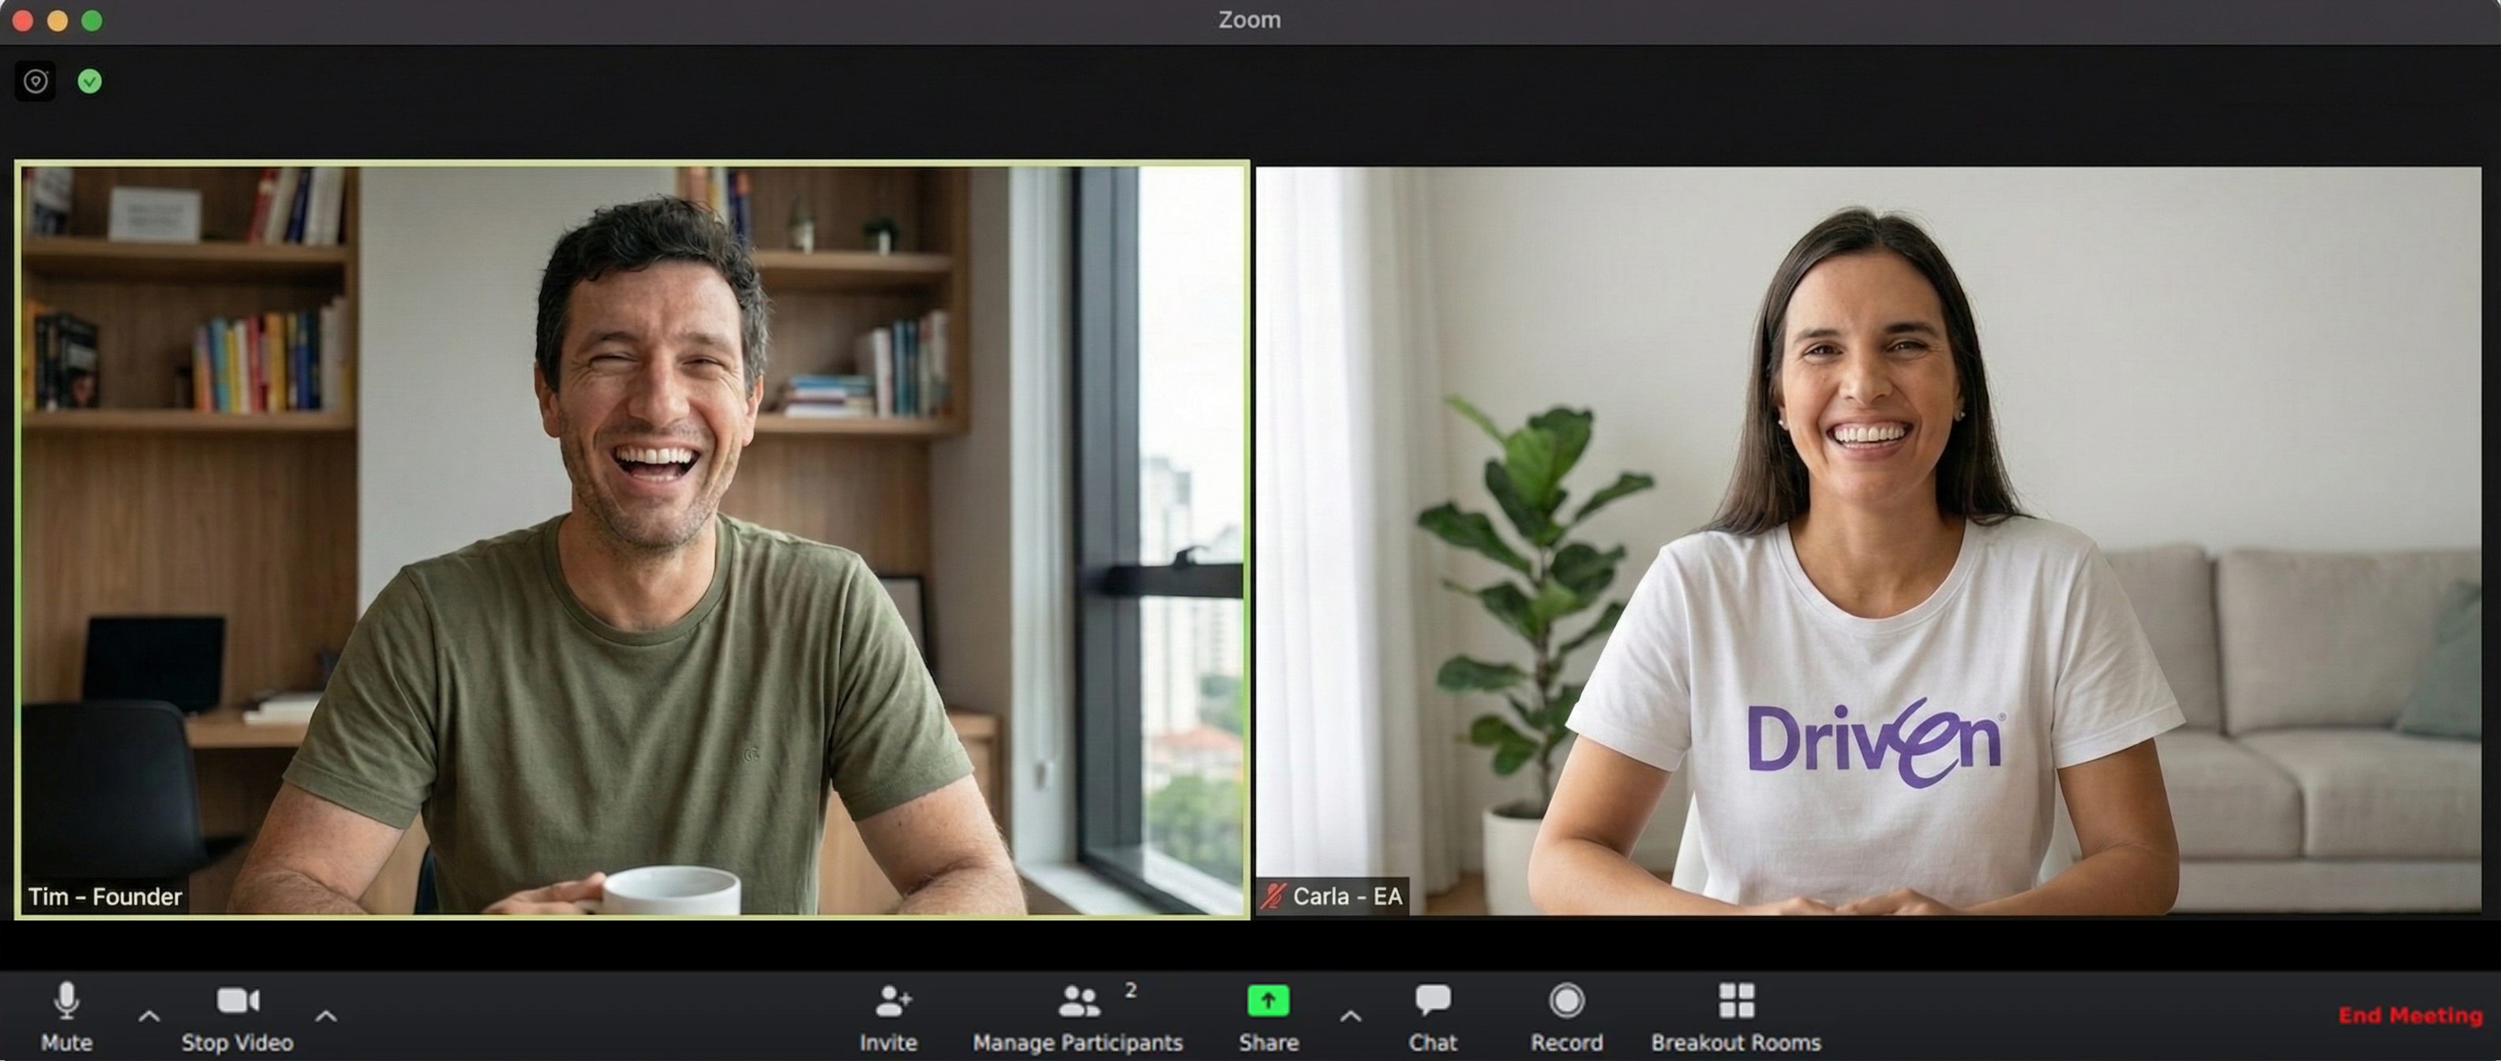Image resolution: width=2501 pixels, height=1061 pixels.
Task: Select Carla - EA video tile
Action: (1868, 541)
